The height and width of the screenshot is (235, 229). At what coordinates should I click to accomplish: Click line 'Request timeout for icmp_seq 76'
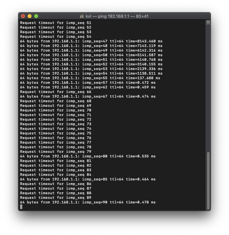(x=56, y=138)
